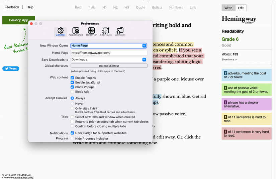
Task: Check Hide Progress Indicator
Action: point(72,138)
